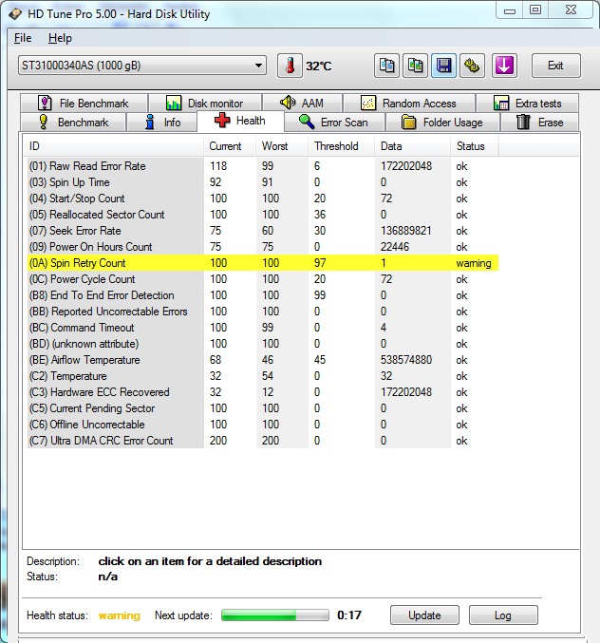Click the Log button
The image size is (600, 643).
(502, 615)
